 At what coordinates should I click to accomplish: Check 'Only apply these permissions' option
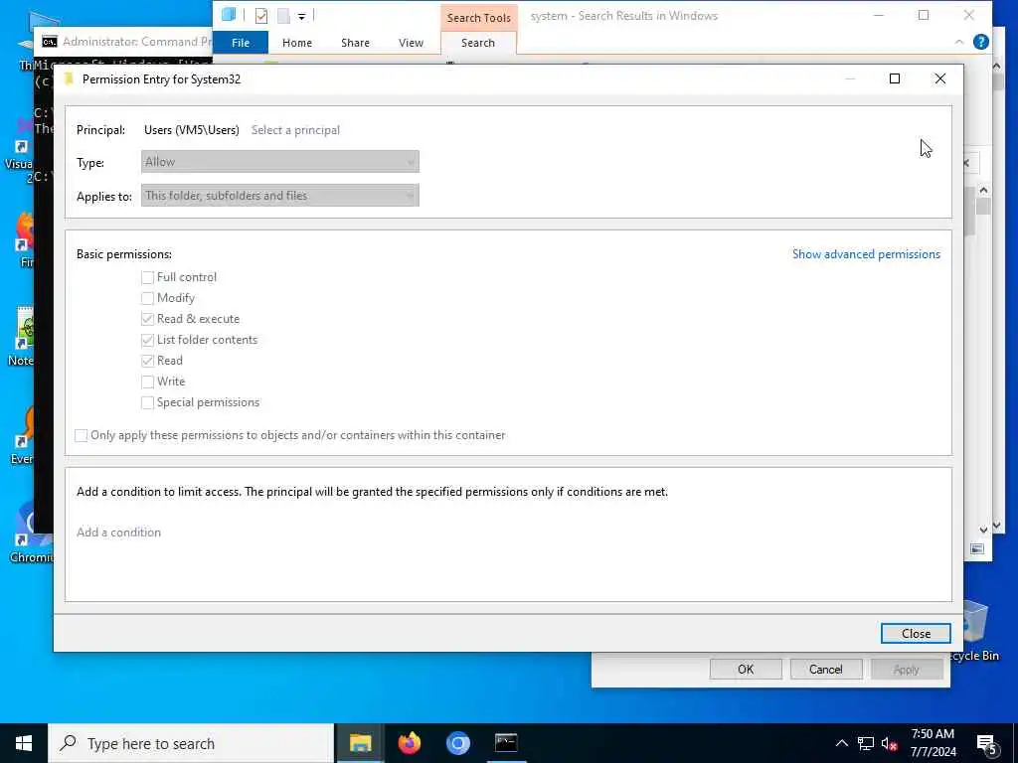pos(82,435)
